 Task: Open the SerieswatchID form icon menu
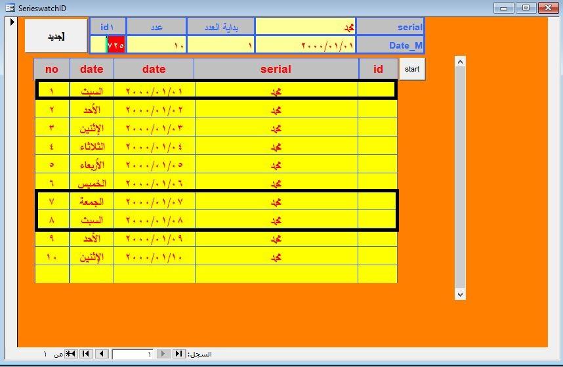point(10,8)
